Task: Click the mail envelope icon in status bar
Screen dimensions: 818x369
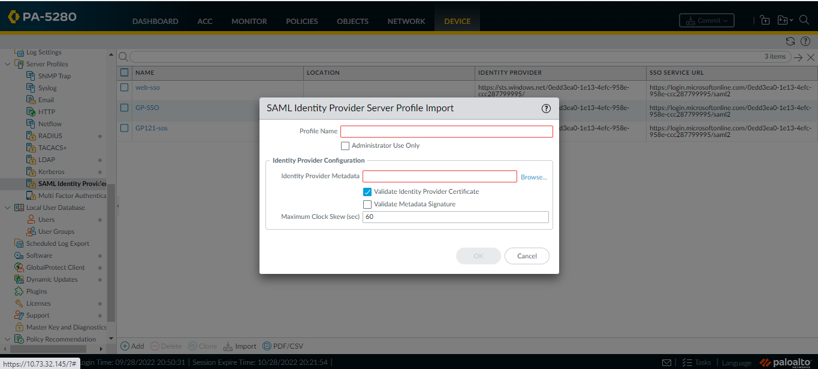Action: click(666, 362)
